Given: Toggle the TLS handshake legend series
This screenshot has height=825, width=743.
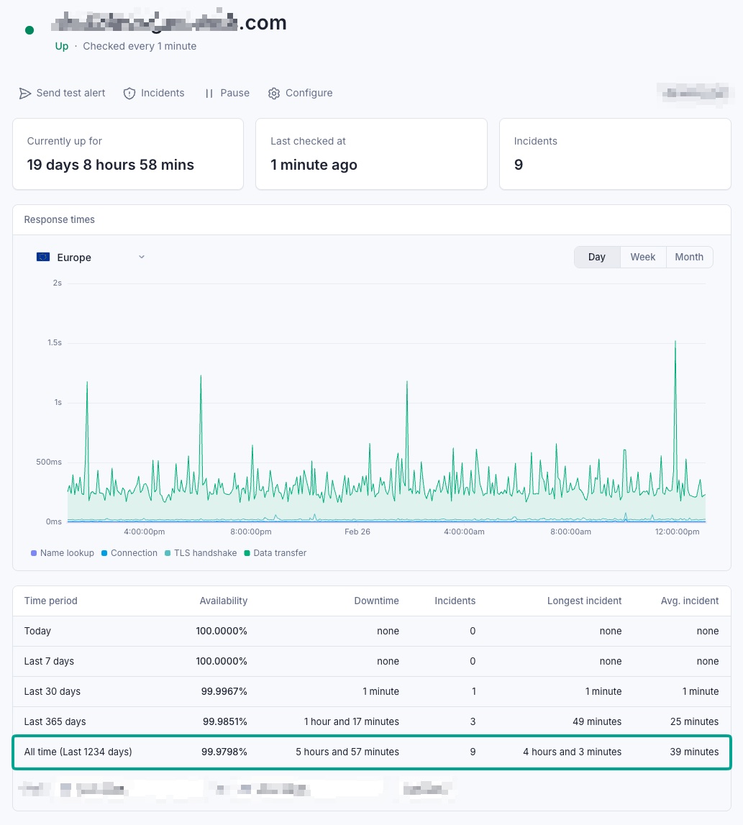Looking at the screenshot, I should tap(201, 553).
